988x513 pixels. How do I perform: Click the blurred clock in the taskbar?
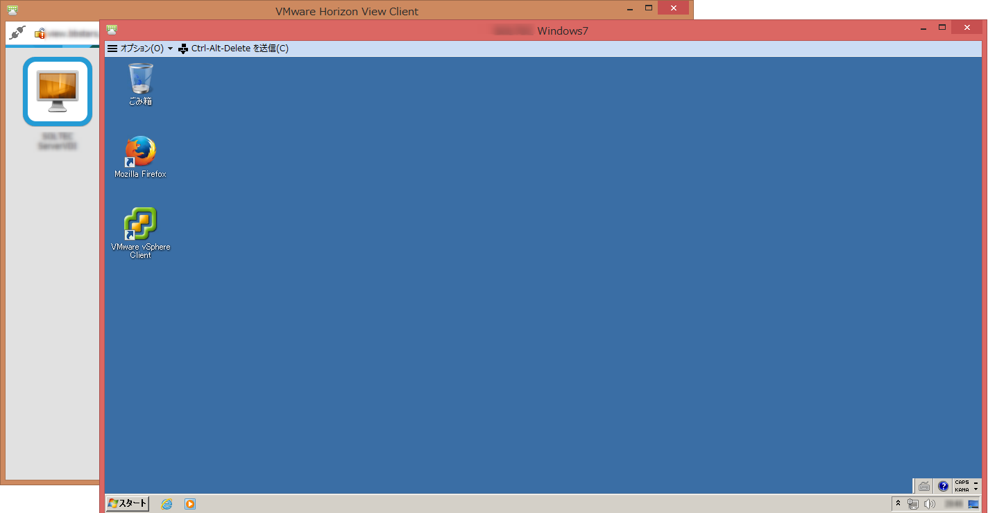click(953, 504)
